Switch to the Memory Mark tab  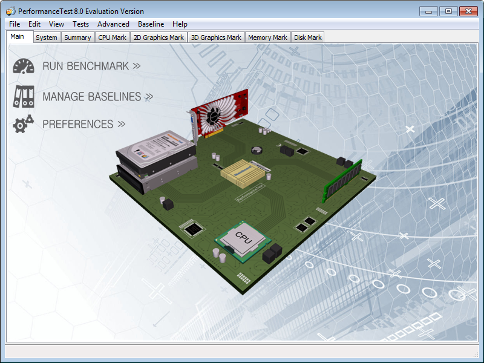click(267, 38)
